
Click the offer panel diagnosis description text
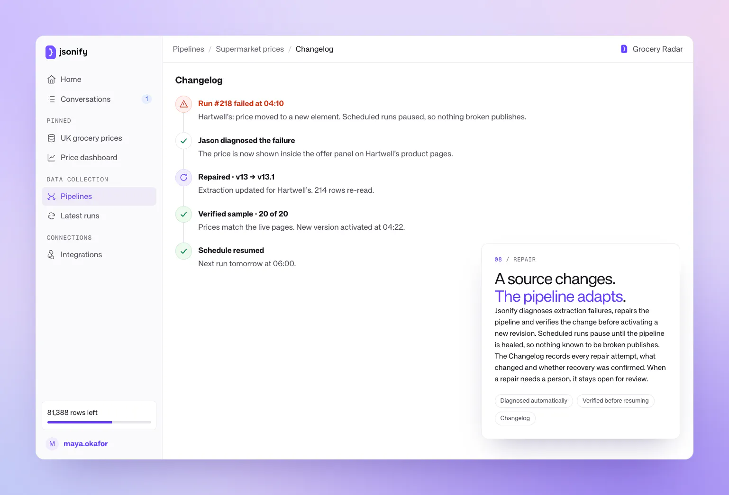[326, 154]
